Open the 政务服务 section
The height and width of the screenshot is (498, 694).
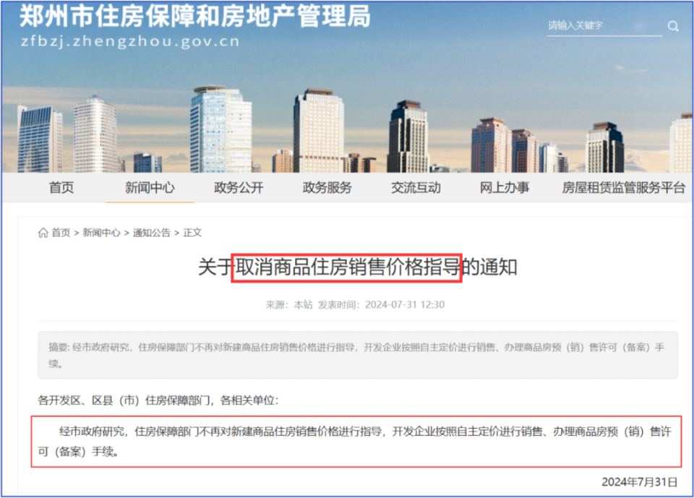(x=326, y=187)
